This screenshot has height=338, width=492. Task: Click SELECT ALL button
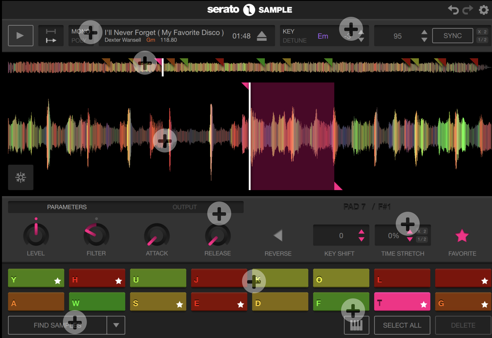point(402,325)
